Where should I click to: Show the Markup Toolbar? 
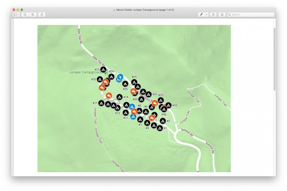[222, 14]
